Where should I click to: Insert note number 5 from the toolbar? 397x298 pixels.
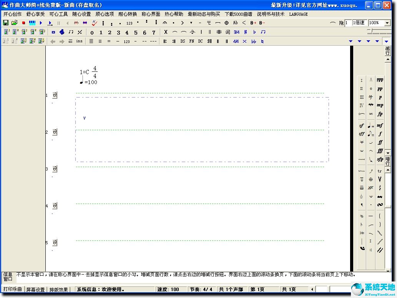click(x=136, y=32)
